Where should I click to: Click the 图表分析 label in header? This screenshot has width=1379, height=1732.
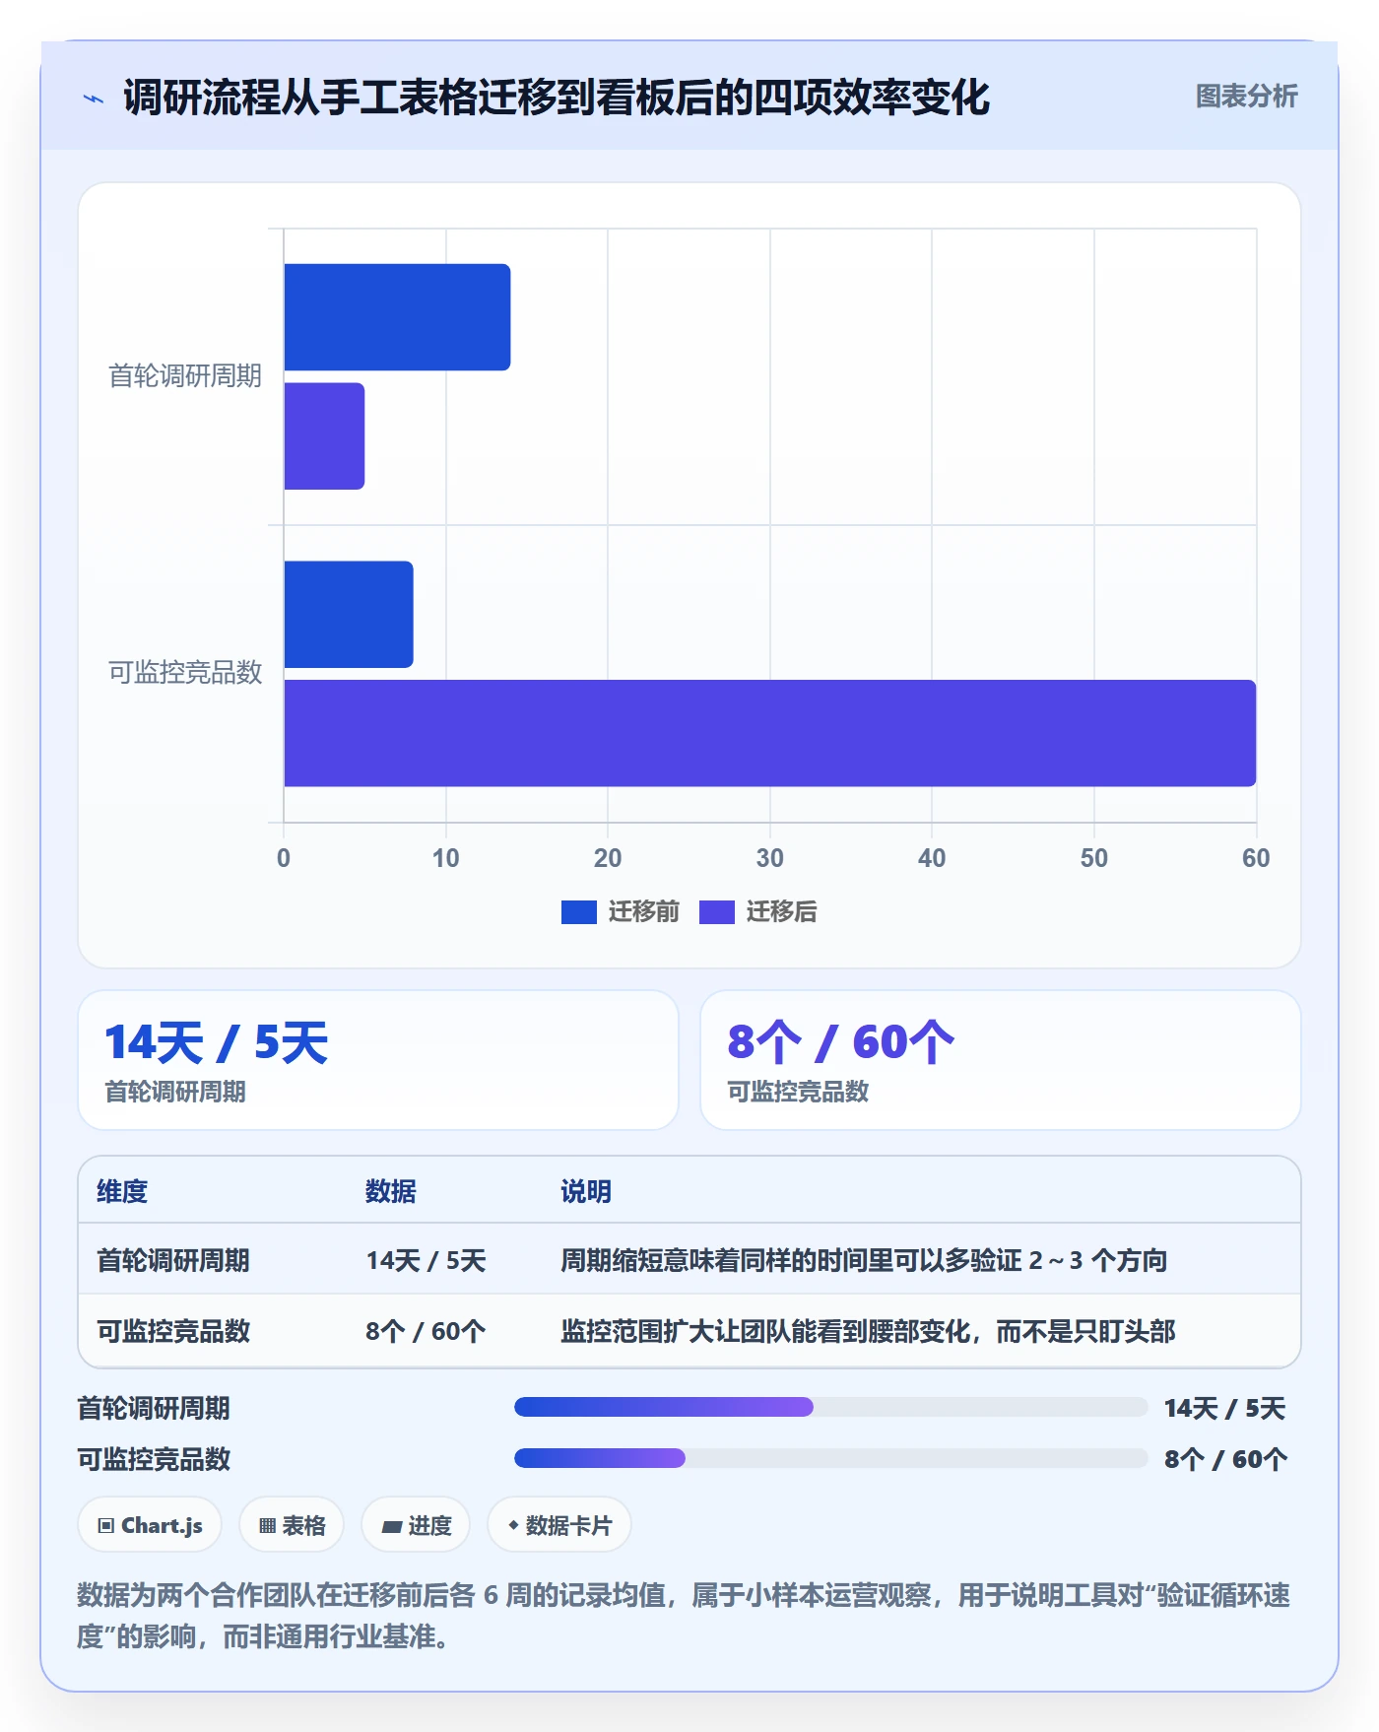point(1246,96)
